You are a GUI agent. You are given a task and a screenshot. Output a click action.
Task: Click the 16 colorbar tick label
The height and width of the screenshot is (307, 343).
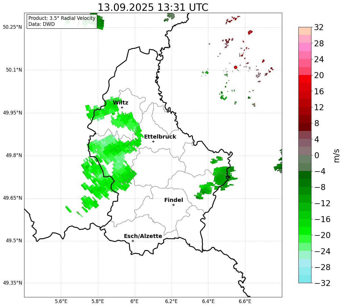tap(319, 91)
